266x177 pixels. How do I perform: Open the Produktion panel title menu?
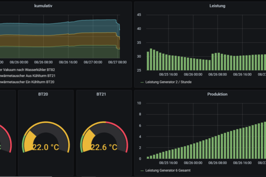tap(217, 94)
